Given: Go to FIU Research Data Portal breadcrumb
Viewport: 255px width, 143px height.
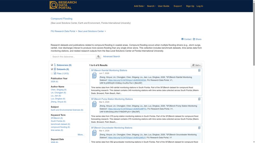Looking at the screenshot, I should pyautogui.click(x=63, y=31).
